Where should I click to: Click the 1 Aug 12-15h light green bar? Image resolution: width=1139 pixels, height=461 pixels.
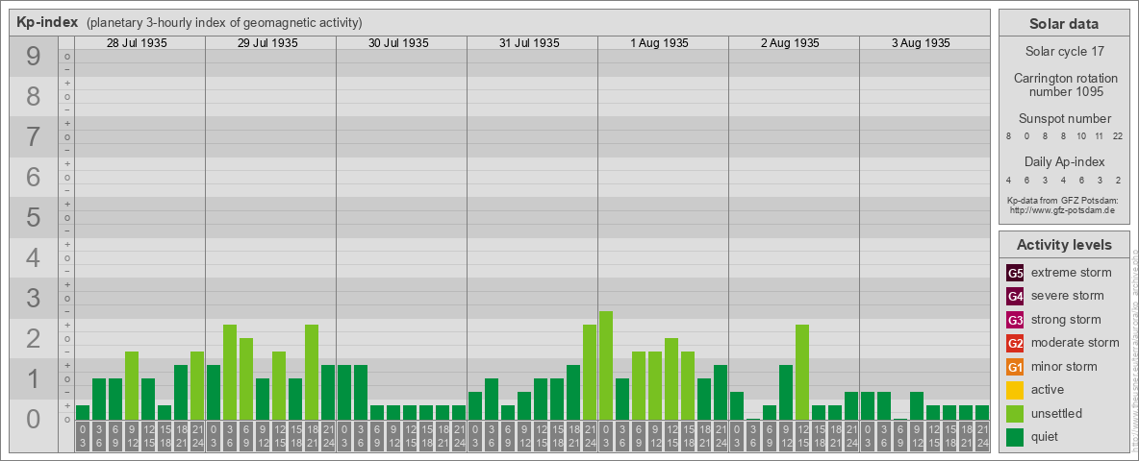[x=671, y=379]
